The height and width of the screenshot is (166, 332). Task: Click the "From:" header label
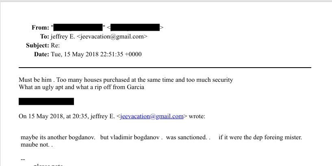(40, 28)
